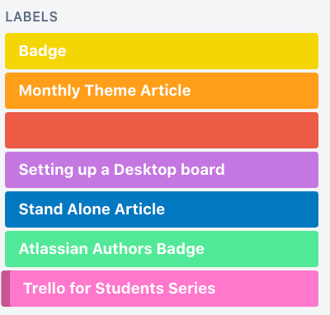The image size is (330, 315).
Task: Toggle the blue Stand Alone Article label
Action: [162, 209]
